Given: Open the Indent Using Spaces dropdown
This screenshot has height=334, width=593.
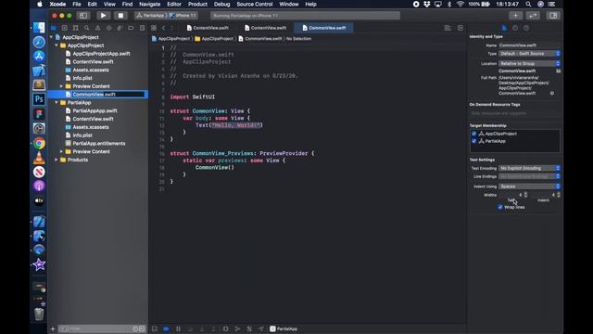Looking at the screenshot, I should tap(529, 186).
